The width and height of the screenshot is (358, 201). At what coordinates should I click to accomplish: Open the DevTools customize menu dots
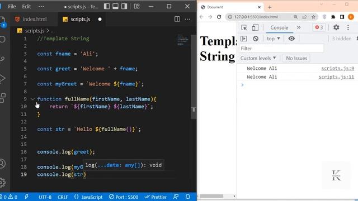click(x=348, y=27)
